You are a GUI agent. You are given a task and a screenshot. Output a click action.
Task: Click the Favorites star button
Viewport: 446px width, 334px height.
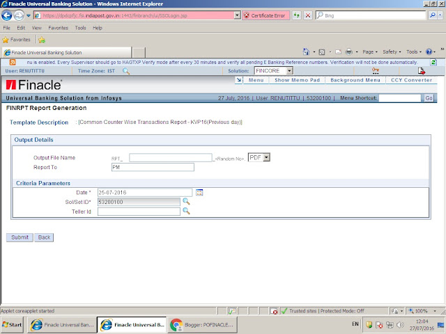click(x=16, y=40)
